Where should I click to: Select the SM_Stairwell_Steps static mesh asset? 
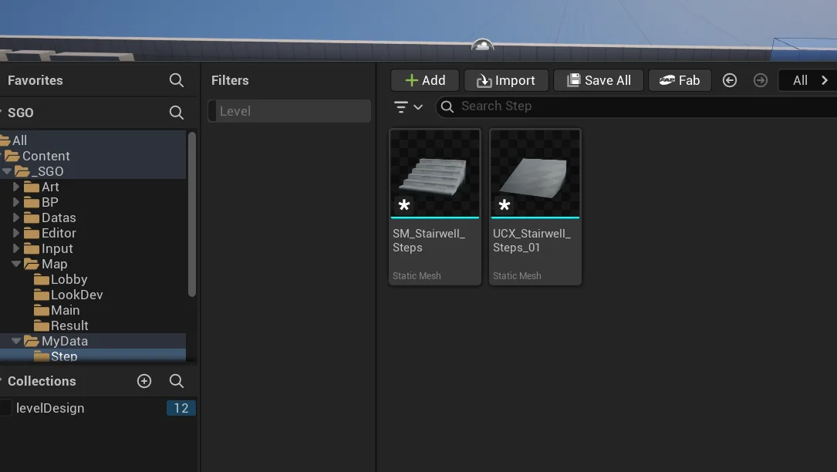pos(435,207)
